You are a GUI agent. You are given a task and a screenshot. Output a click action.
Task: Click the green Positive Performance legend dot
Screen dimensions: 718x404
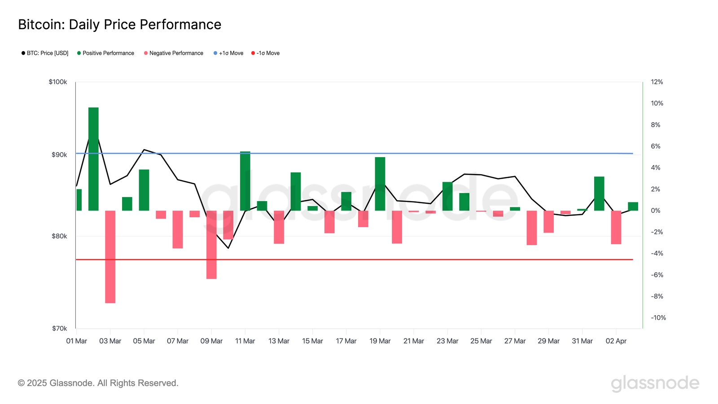point(79,53)
